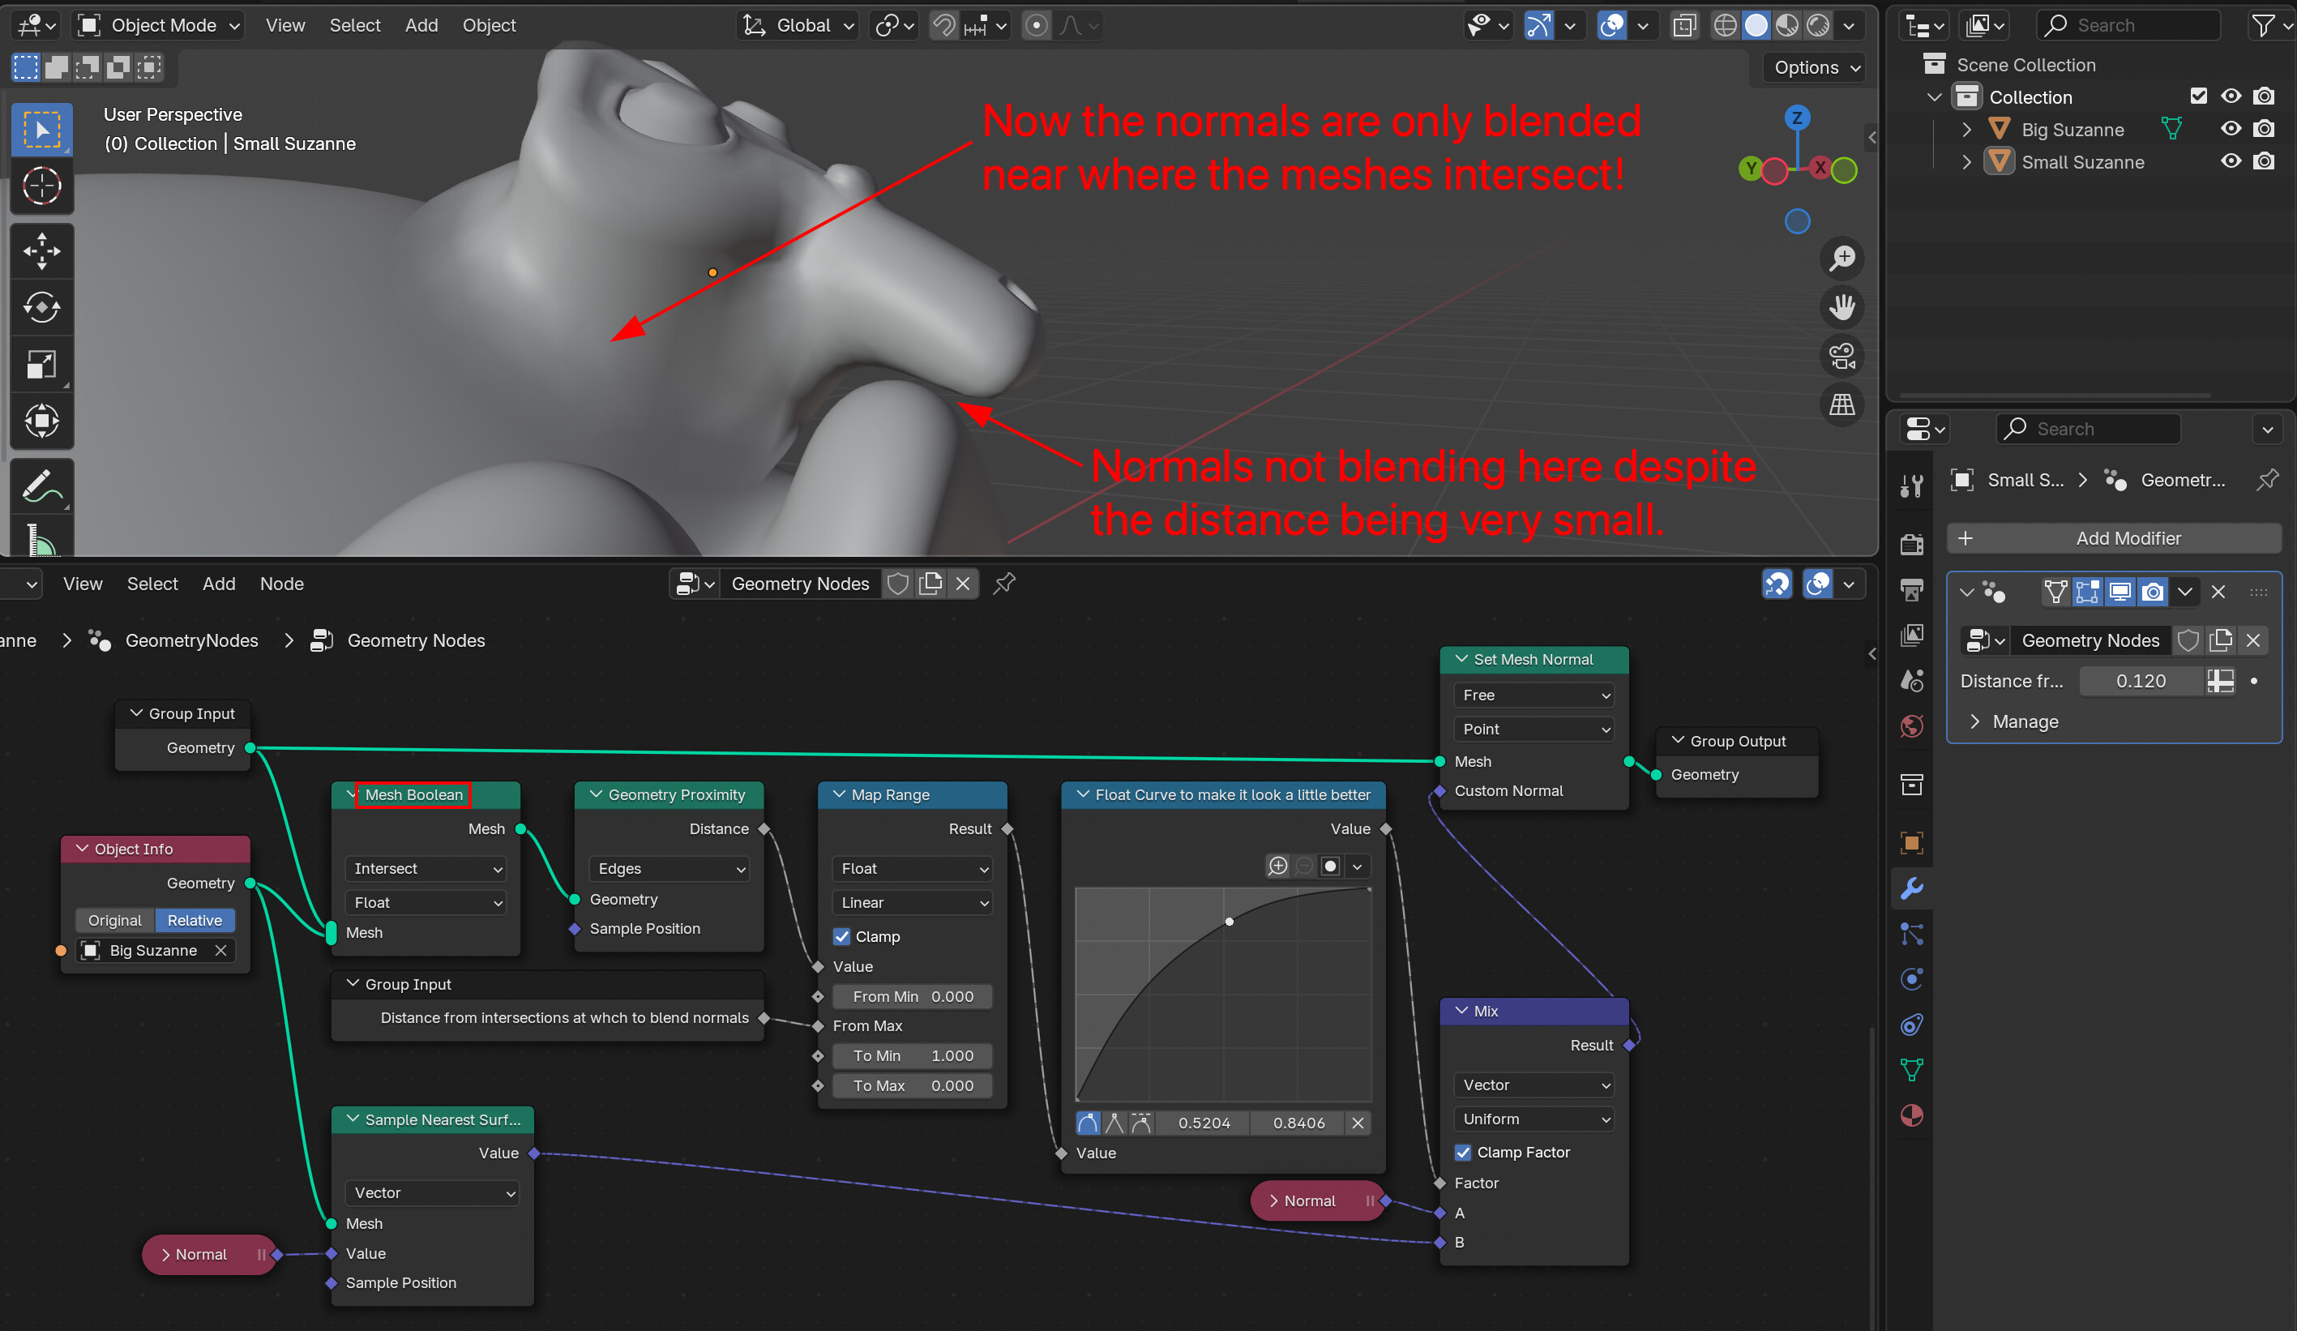Viewport: 2297px width, 1331px height.
Task: Open viewport Select menu
Action: pos(354,25)
